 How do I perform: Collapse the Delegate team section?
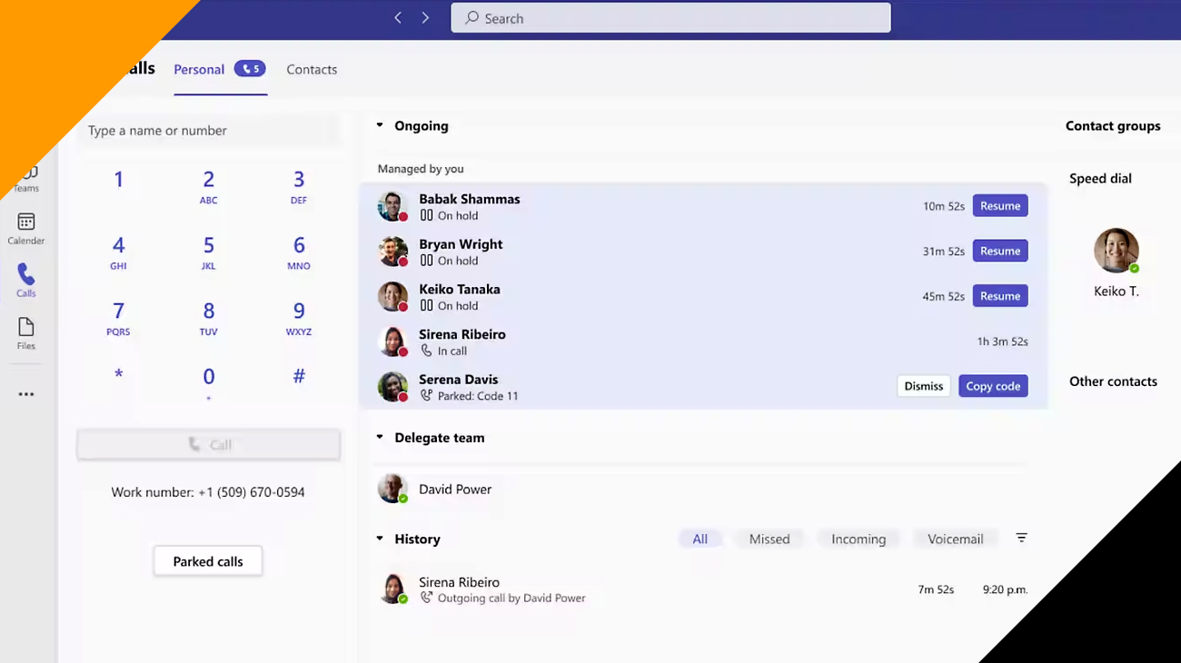[380, 437]
